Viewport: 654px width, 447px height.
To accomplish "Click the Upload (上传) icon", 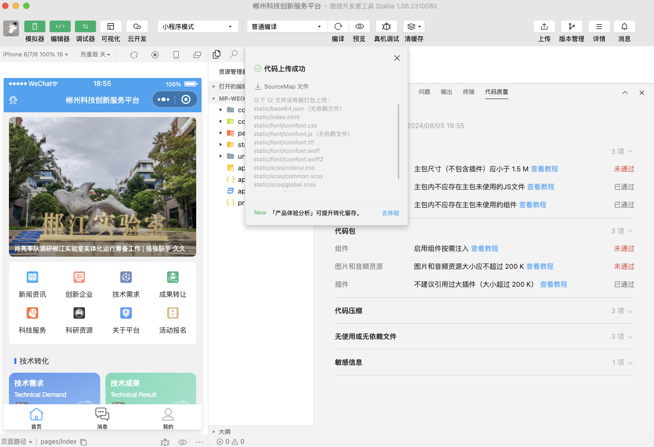I will click(544, 26).
